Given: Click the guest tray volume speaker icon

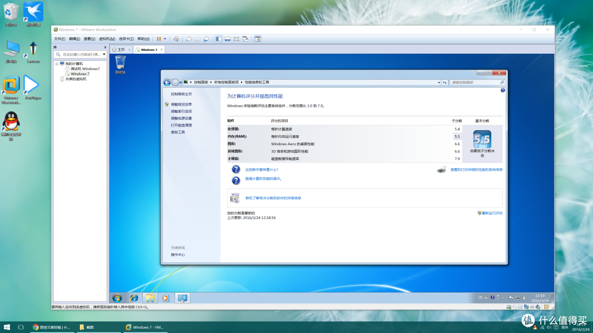Looking at the screenshot, I should coord(524,297).
